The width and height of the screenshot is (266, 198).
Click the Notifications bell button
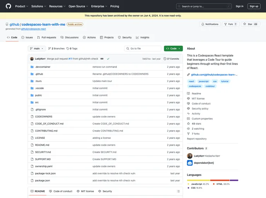coord(210,24)
